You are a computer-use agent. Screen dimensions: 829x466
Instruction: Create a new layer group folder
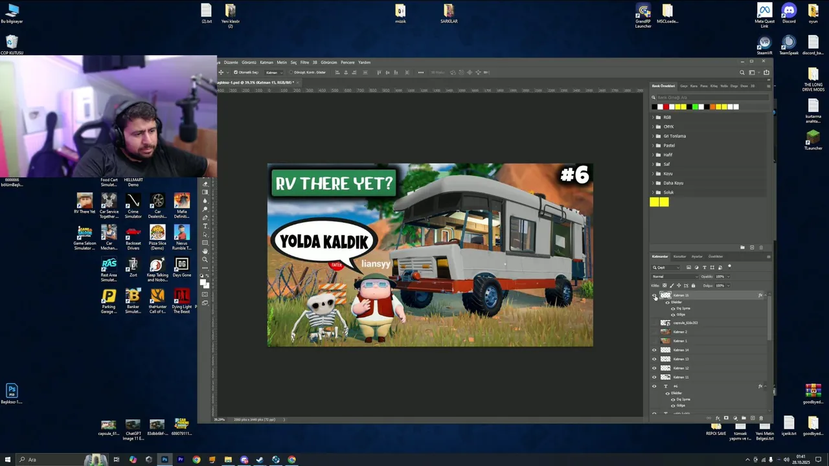click(744, 418)
